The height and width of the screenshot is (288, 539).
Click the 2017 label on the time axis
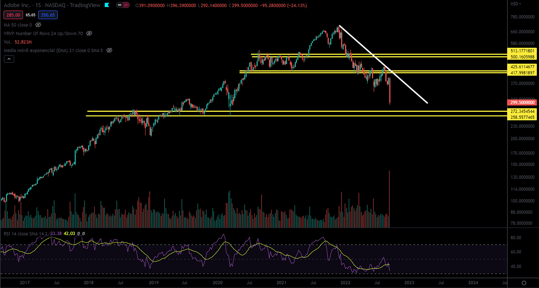click(x=24, y=282)
